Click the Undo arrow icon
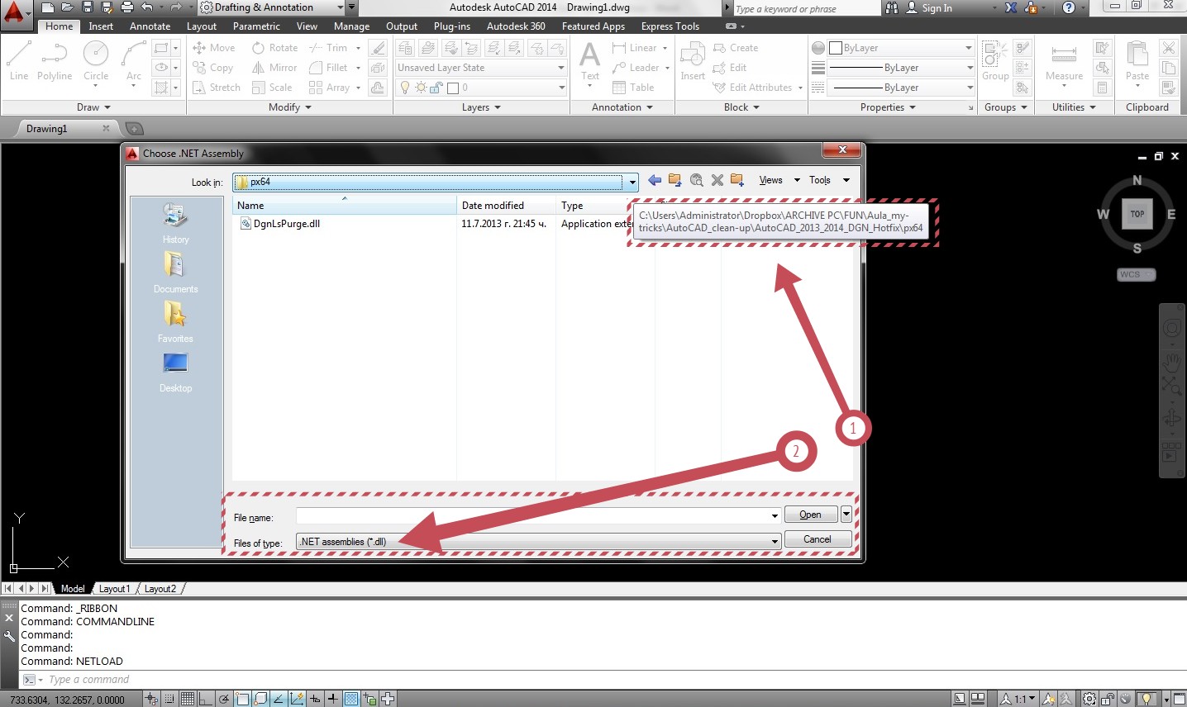The width and height of the screenshot is (1187, 707). [147, 7]
